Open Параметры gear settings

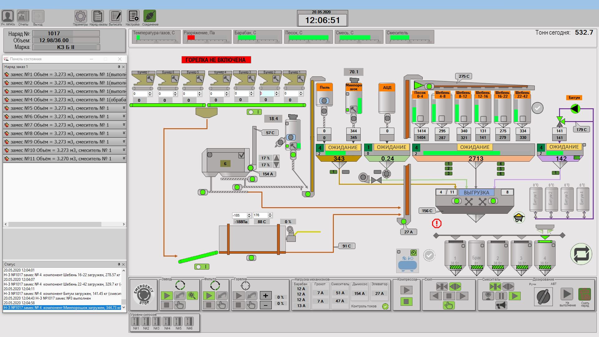(80, 16)
